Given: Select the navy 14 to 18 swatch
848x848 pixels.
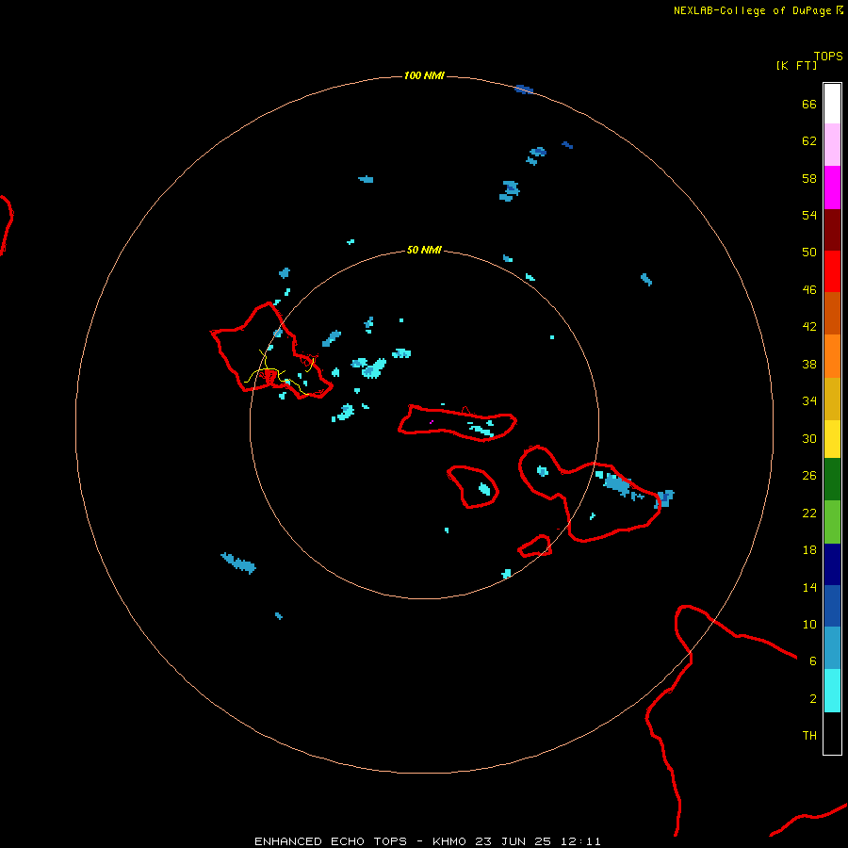Looking at the screenshot, I should coord(832,564).
